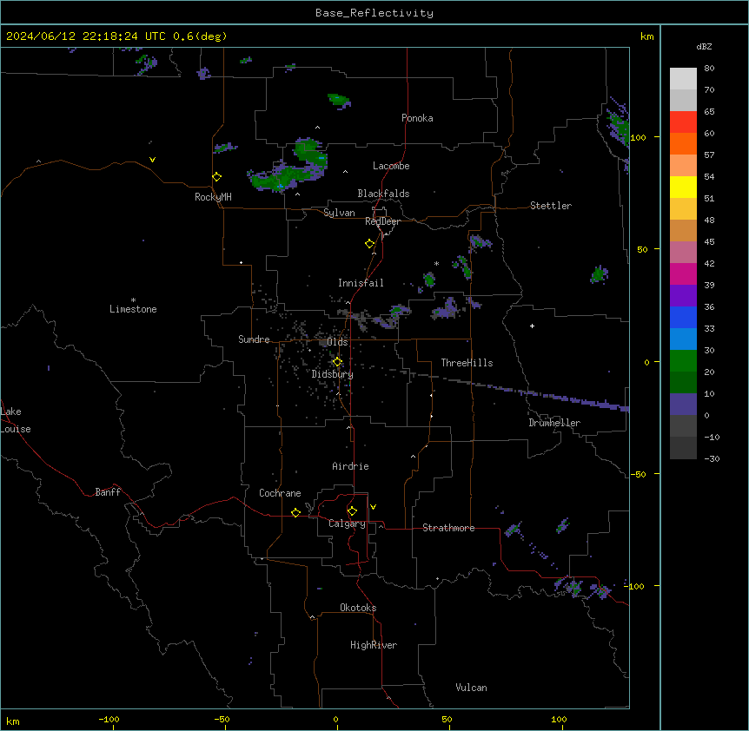The width and height of the screenshot is (749, 731).
Task: Click the yellow diamond marker above Calgary label
Action: pos(352,511)
